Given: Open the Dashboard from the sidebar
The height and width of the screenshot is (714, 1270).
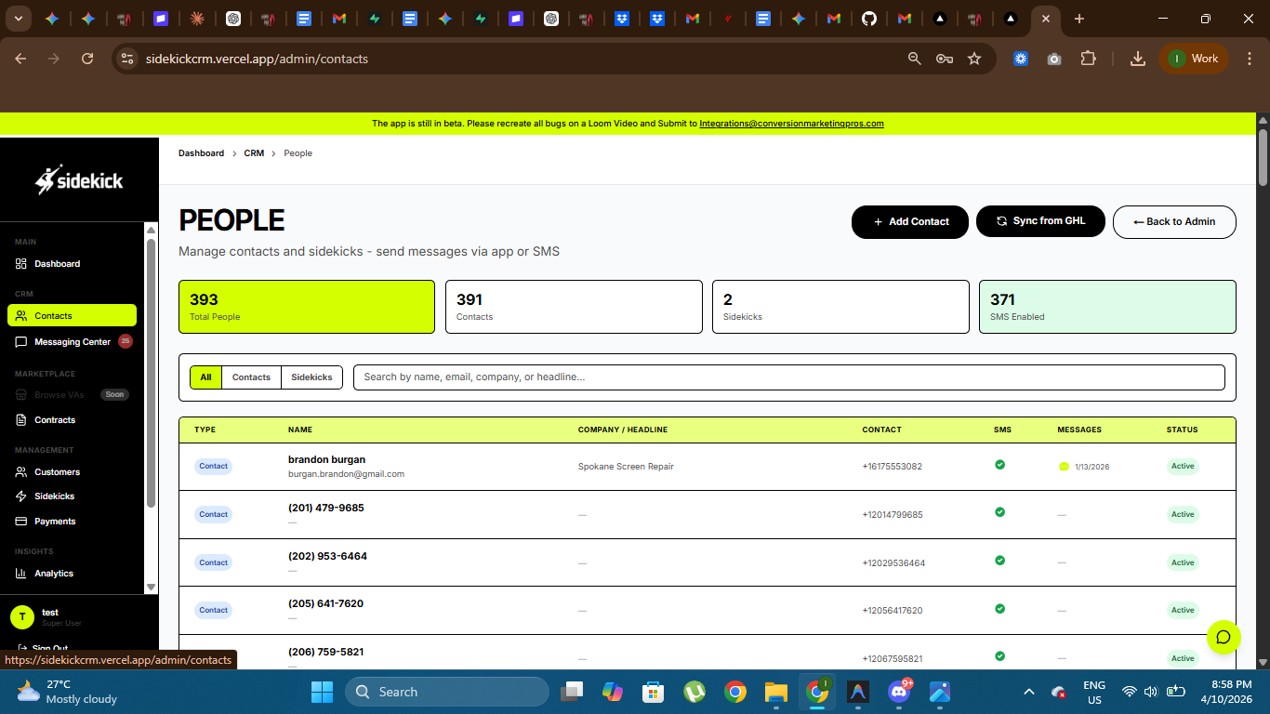Looking at the screenshot, I should (59, 263).
